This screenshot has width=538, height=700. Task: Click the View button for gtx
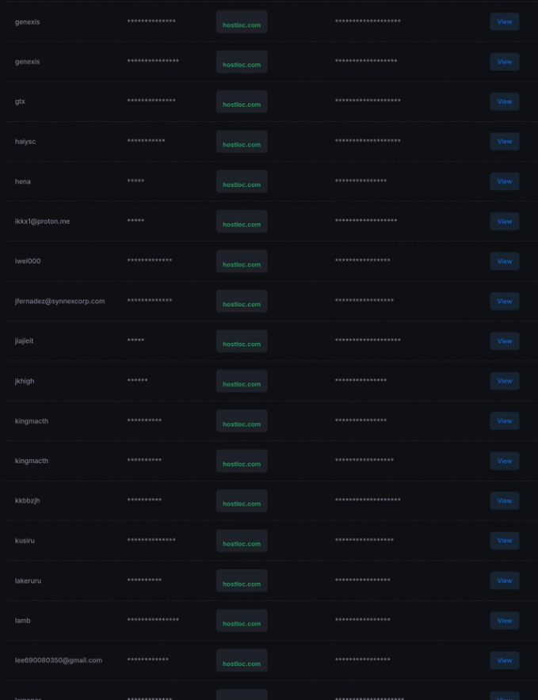[x=505, y=102]
